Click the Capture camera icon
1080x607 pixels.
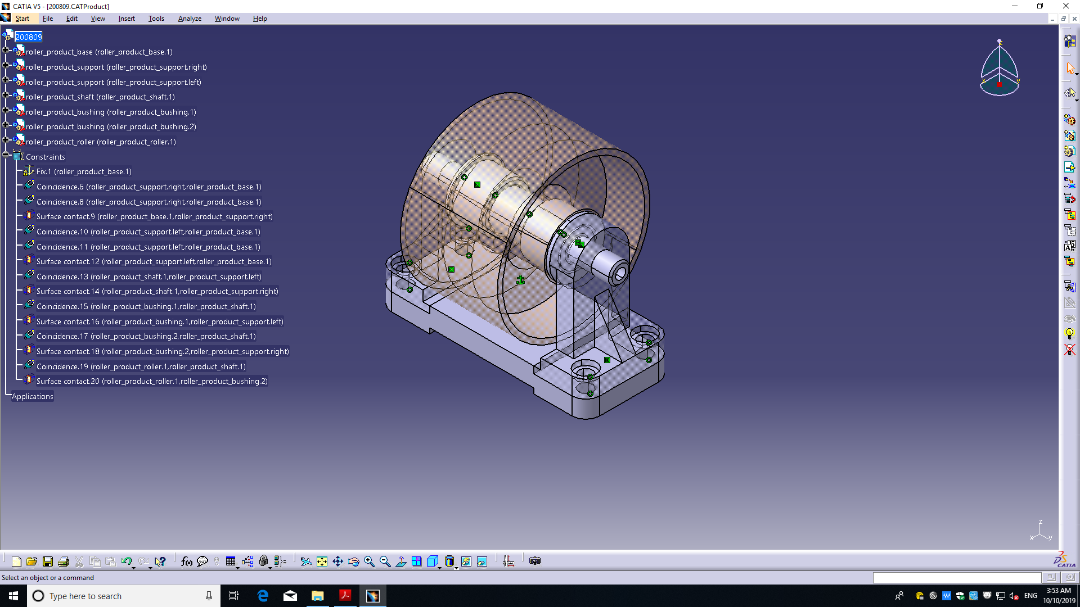pyautogui.click(x=534, y=561)
